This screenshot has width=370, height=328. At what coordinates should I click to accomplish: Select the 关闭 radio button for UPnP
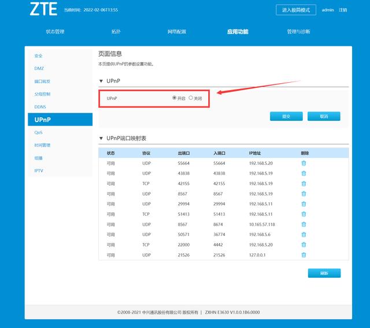pyautogui.click(x=191, y=98)
